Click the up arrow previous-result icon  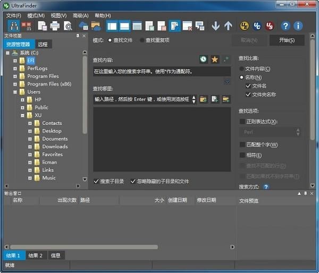(228, 25)
